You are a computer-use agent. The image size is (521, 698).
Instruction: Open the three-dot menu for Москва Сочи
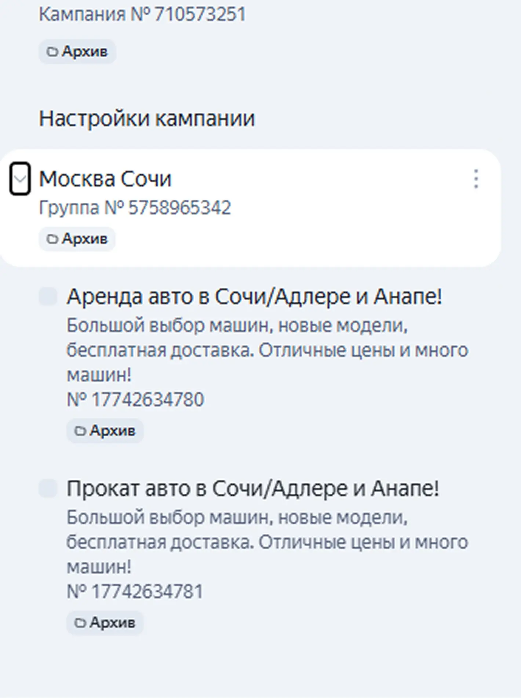[x=476, y=179]
